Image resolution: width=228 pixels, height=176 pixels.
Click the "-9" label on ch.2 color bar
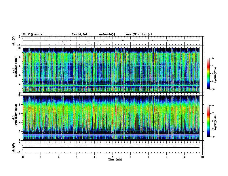click(213, 129)
